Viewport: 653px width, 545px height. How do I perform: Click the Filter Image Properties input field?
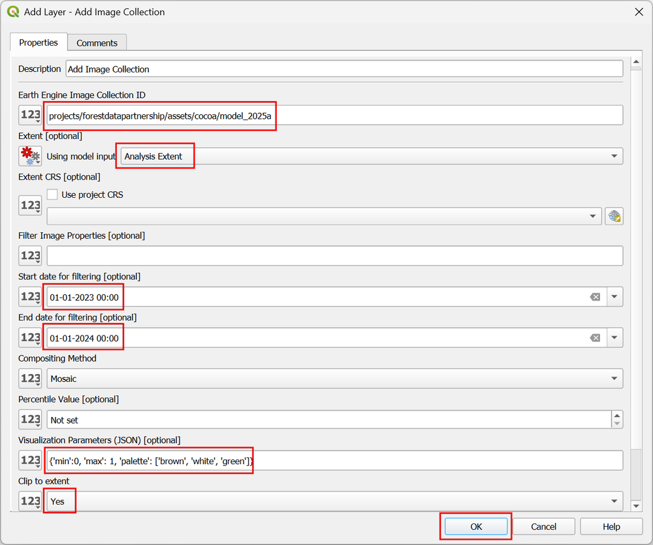(x=335, y=256)
